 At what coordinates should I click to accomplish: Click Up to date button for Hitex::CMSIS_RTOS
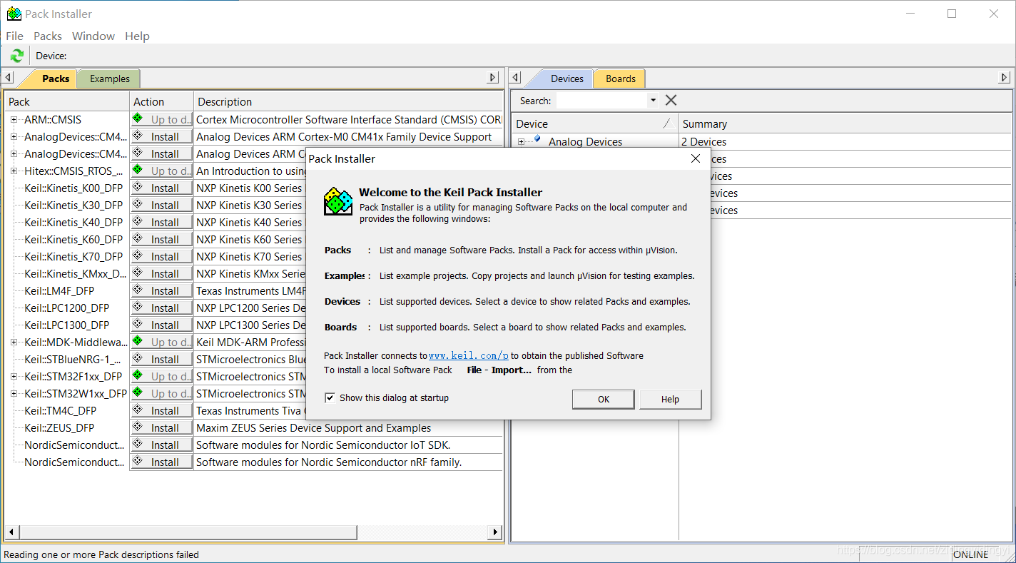tap(162, 171)
